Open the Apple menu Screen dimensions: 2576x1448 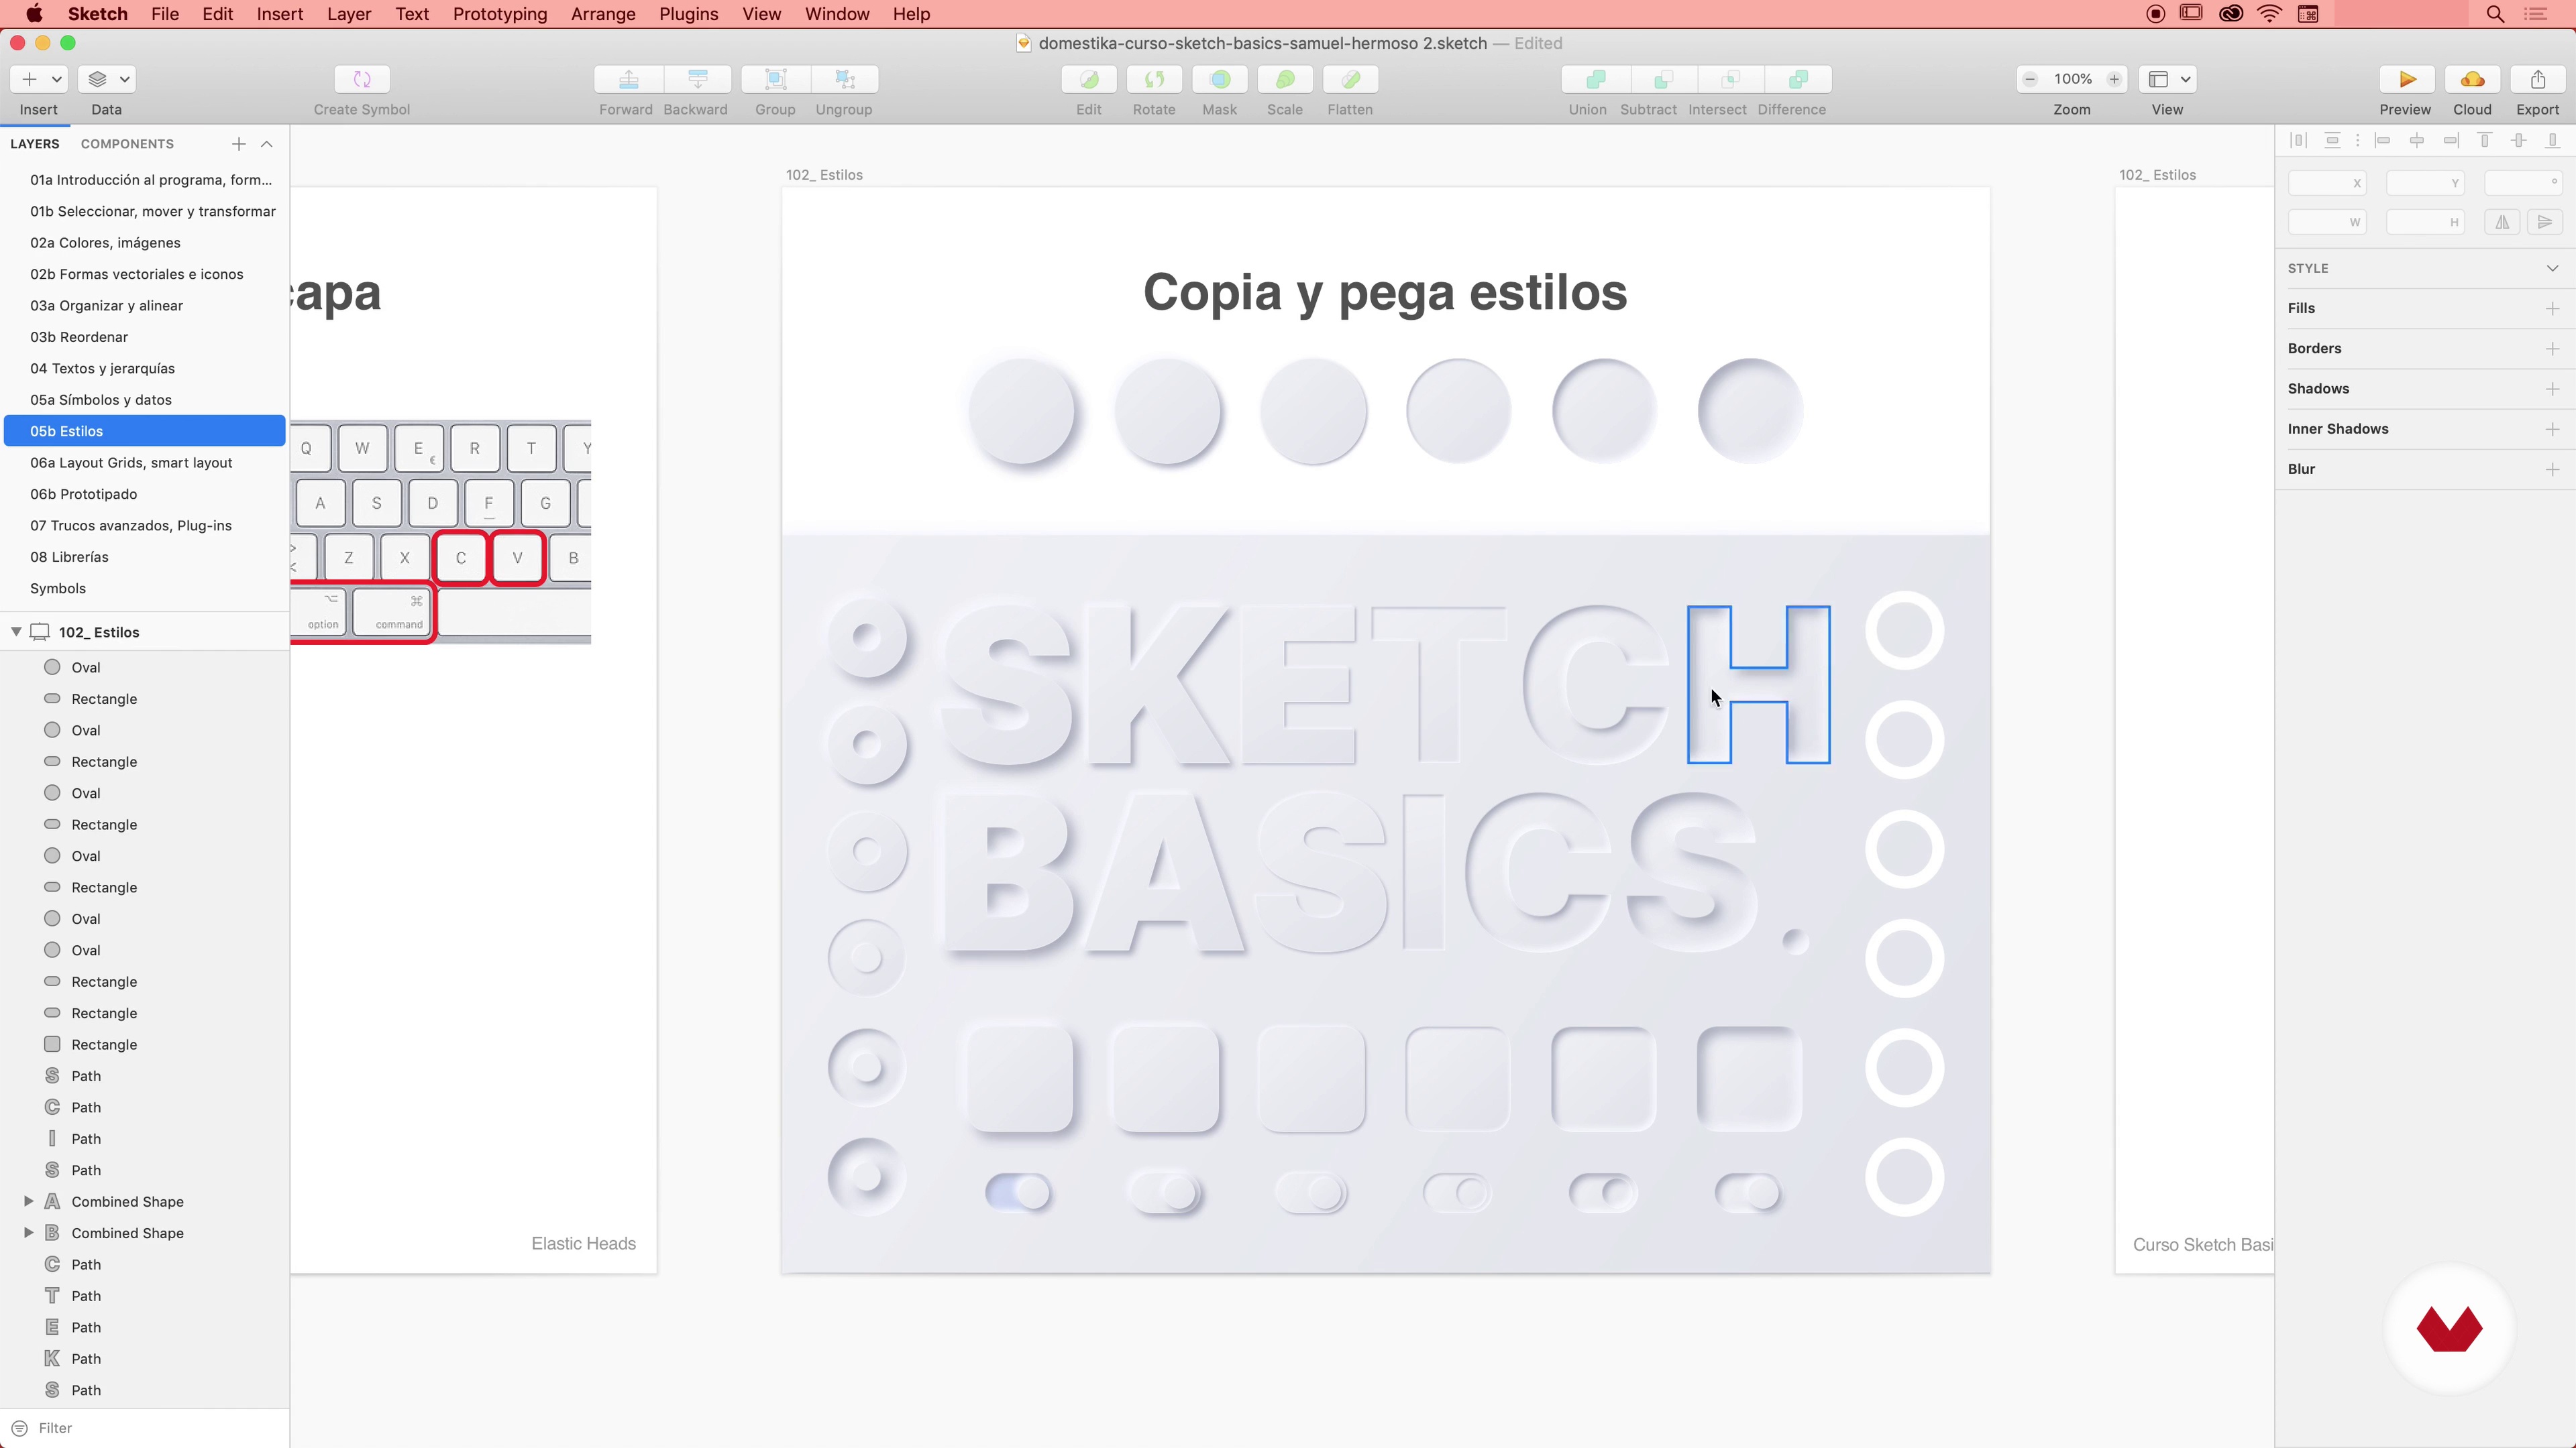(x=34, y=14)
